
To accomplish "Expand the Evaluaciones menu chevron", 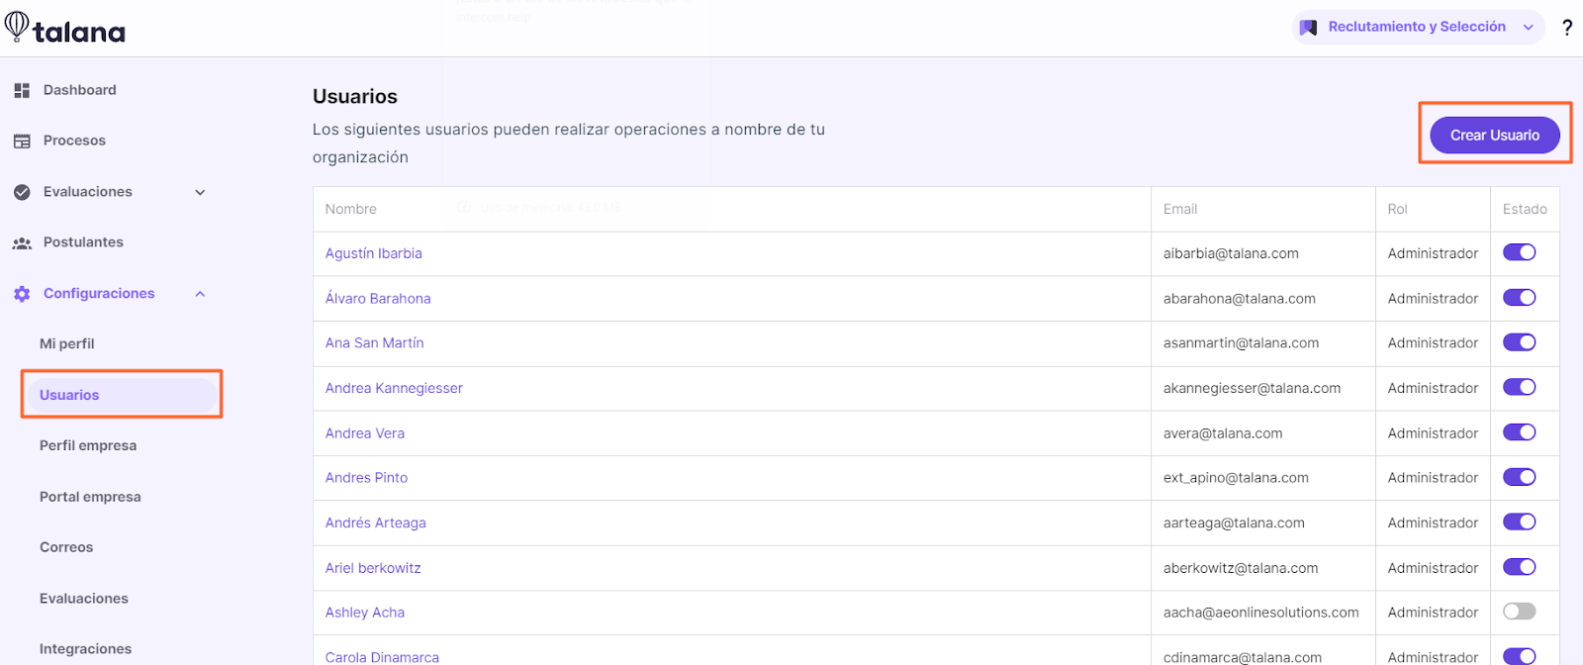I will pyautogui.click(x=200, y=192).
